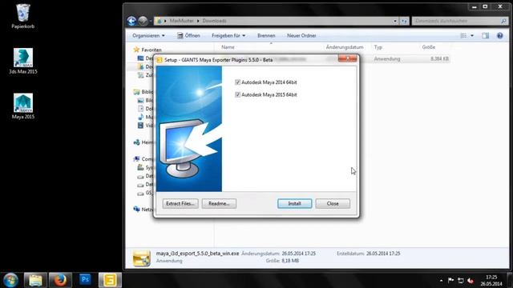
Task: Select the 3ds Max 2015 desktop shortcut
Action: click(x=23, y=61)
